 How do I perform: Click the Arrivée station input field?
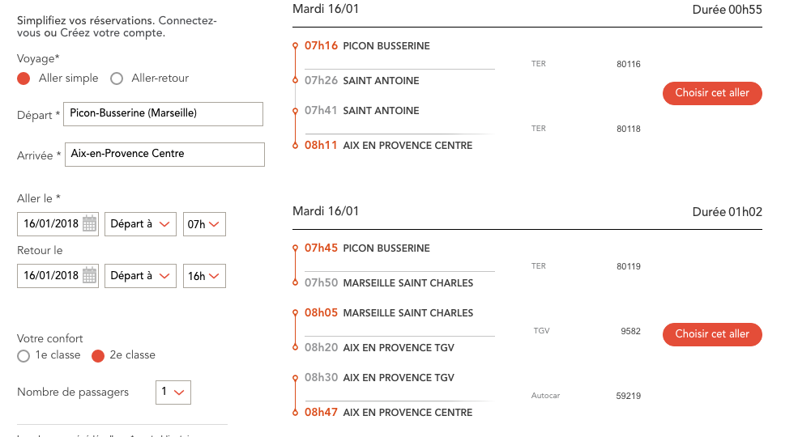(x=164, y=154)
